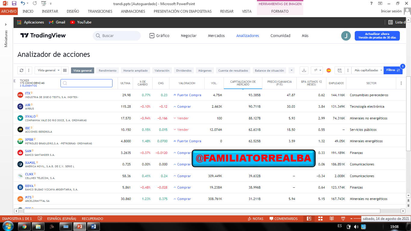
Task: Go to the TRANSICIONES tab
Action: pyautogui.click(x=100, y=11)
